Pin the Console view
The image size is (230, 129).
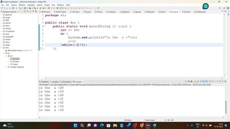[x=210, y=81]
